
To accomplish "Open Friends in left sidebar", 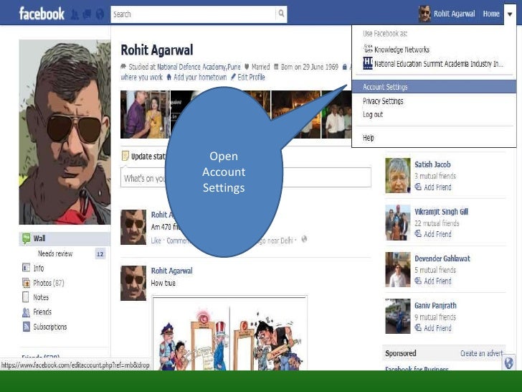I will coord(42,312).
